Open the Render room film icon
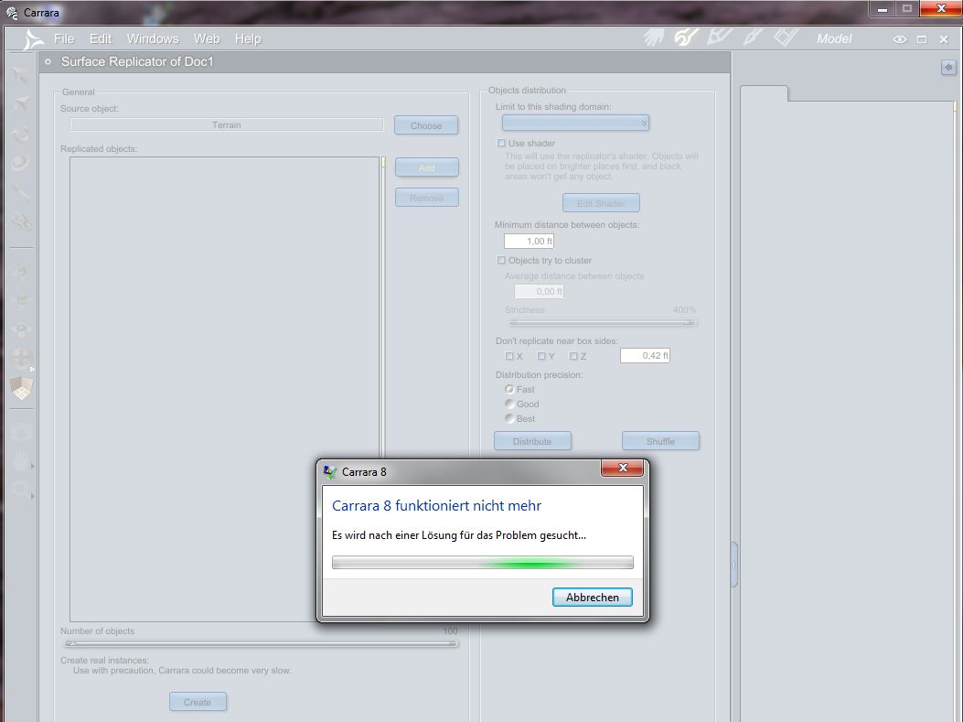 click(786, 38)
